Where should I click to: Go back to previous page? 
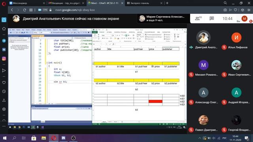click(x=12, y=10)
